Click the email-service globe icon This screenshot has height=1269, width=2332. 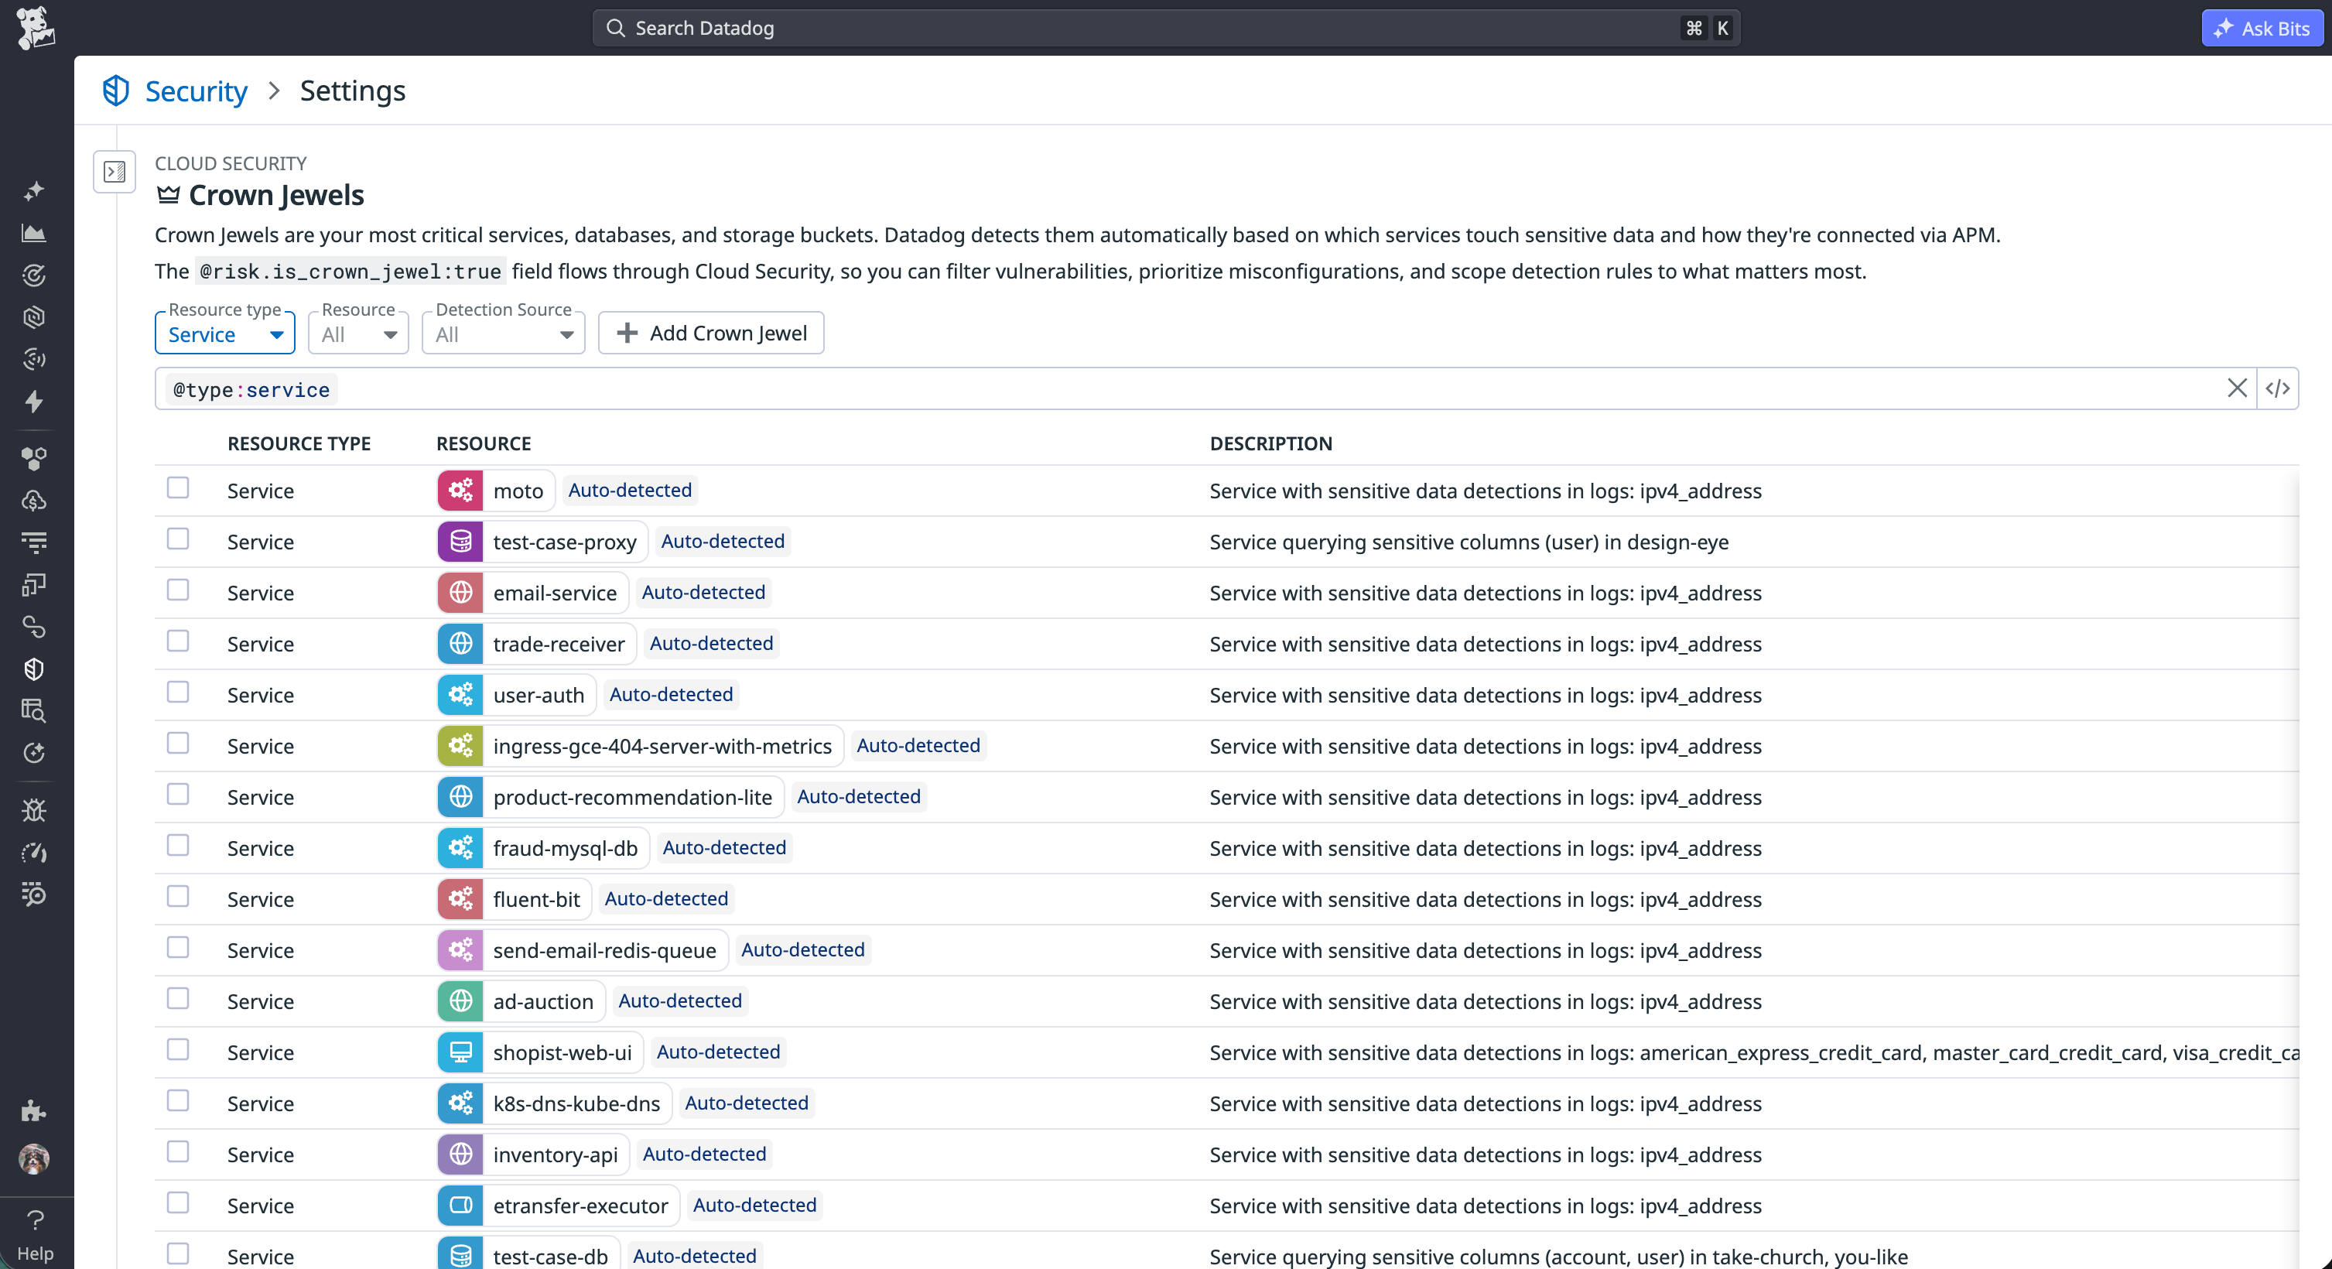[x=461, y=593]
